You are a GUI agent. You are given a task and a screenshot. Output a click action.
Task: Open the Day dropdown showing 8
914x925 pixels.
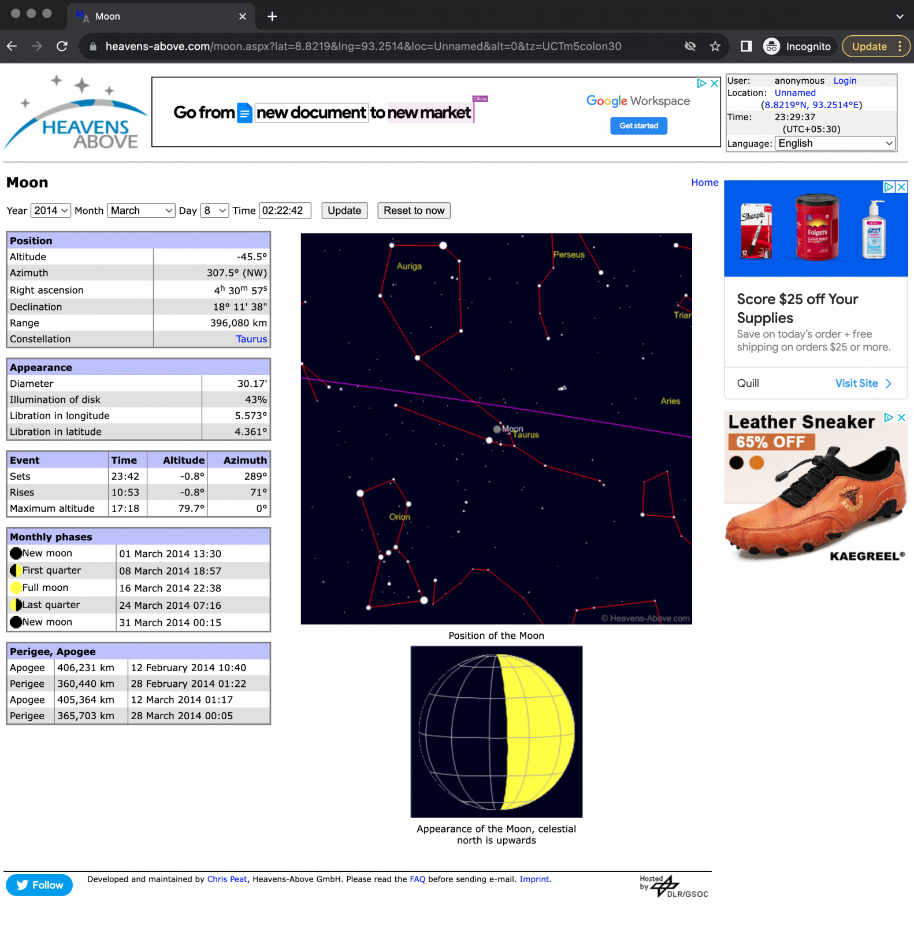point(214,210)
